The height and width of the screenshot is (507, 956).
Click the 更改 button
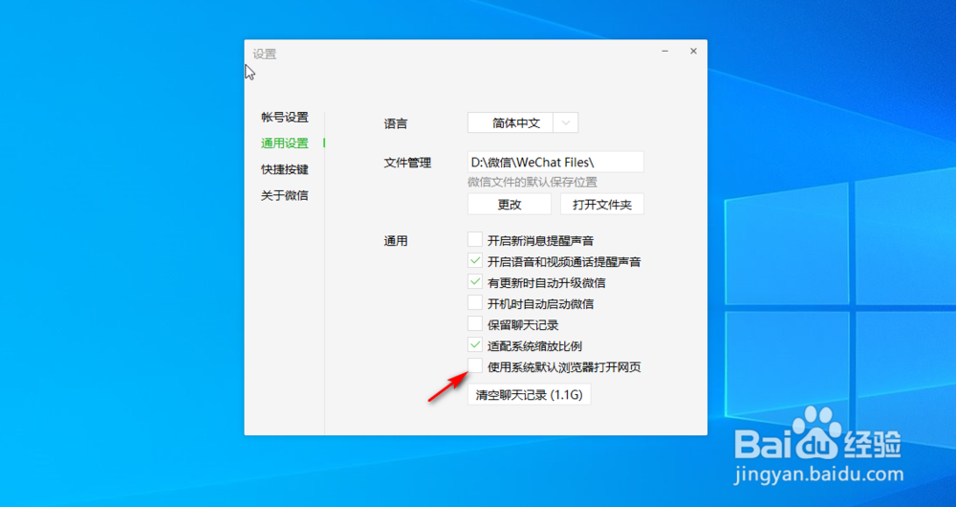click(510, 205)
